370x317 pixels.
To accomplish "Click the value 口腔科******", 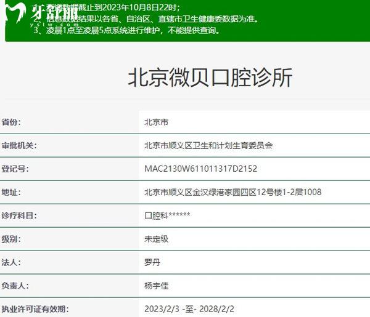I will coord(167,215).
